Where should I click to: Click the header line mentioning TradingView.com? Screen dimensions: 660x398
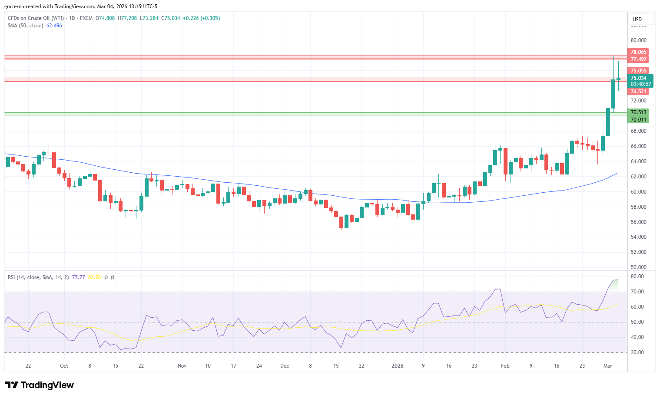coord(81,7)
